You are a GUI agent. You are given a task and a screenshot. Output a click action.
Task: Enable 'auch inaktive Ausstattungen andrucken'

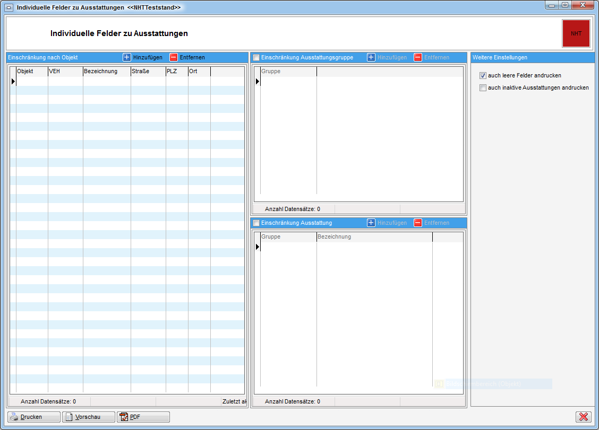click(x=483, y=87)
